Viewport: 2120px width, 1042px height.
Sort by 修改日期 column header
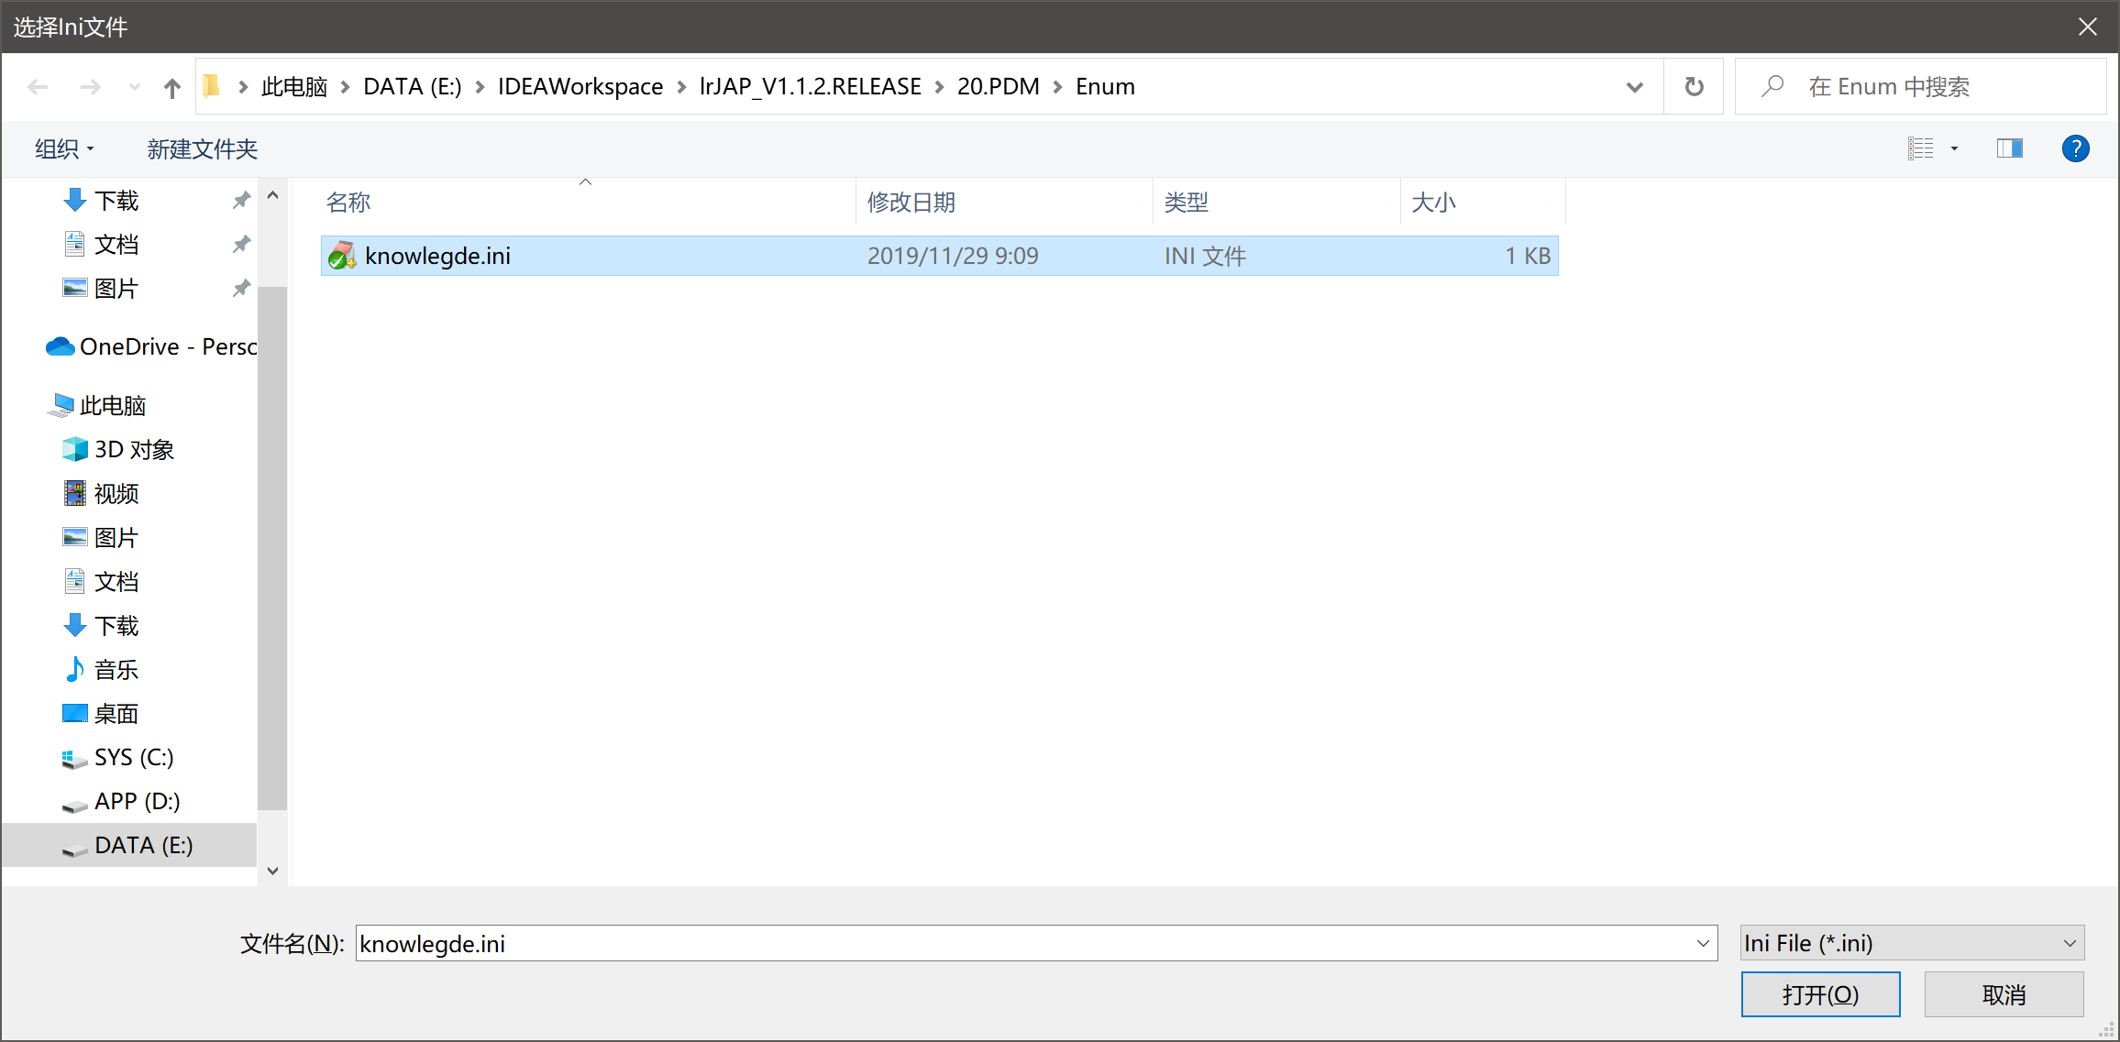(x=1005, y=203)
